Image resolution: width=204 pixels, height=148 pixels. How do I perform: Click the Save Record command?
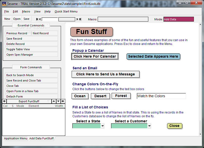point(32,39)
